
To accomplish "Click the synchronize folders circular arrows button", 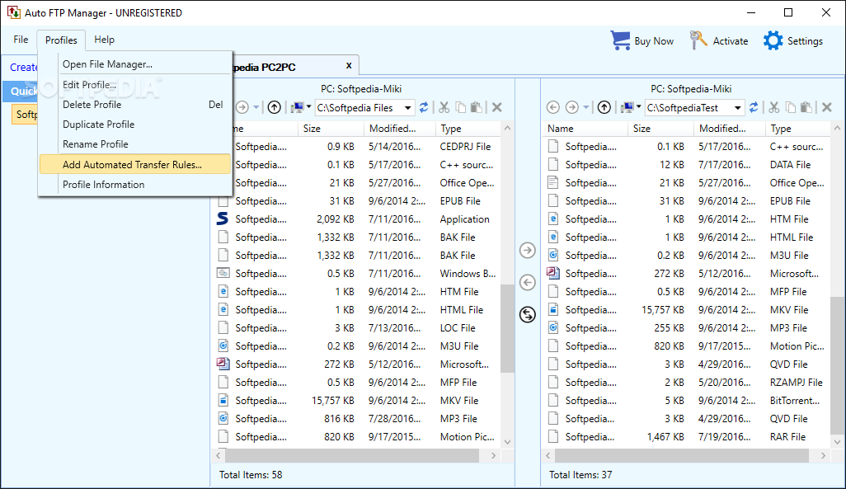I will pyautogui.click(x=528, y=314).
